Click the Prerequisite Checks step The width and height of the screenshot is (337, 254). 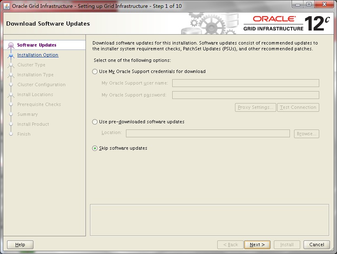point(39,104)
